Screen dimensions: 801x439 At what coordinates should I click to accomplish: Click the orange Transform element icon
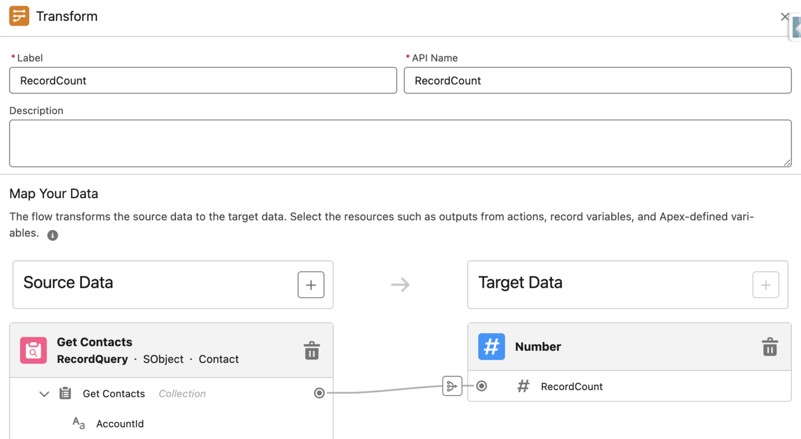(19, 16)
